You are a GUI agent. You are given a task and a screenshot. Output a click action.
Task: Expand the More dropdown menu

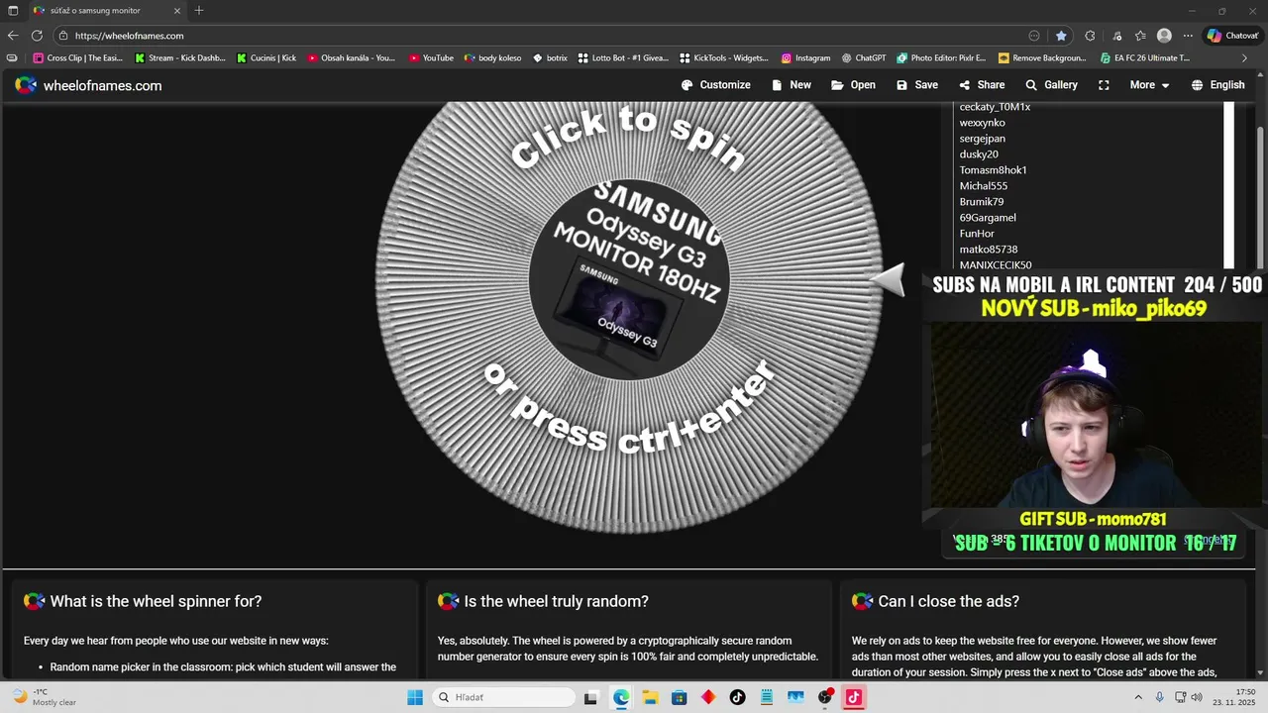tap(1149, 85)
